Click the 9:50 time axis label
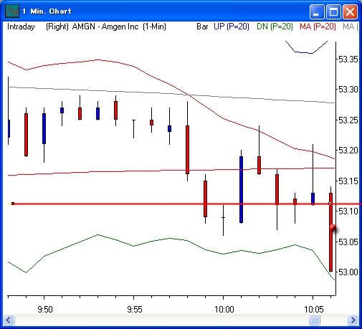This screenshot has height=329, width=362. point(45,310)
